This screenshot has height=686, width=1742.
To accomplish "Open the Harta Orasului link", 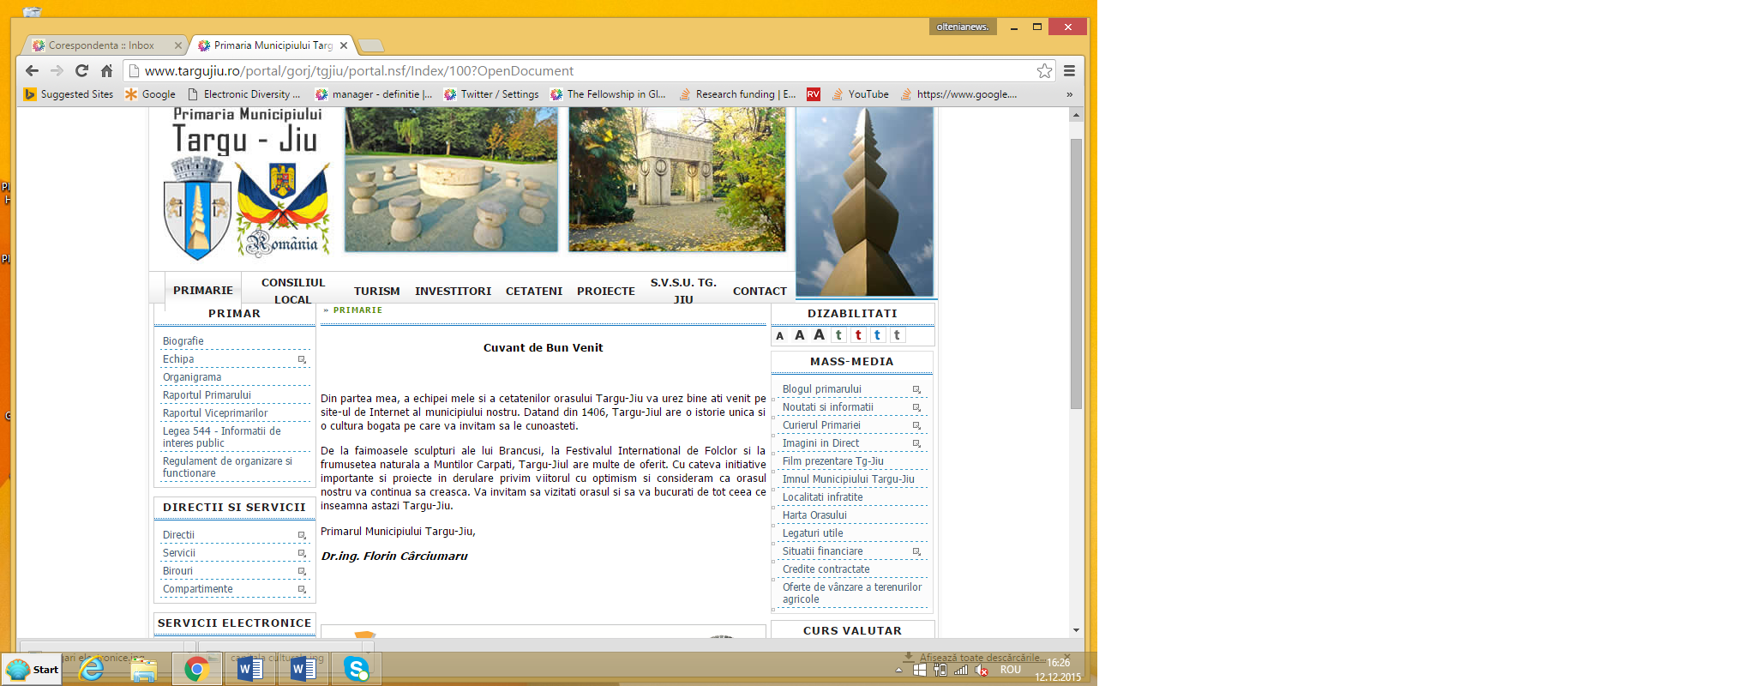I will 814,515.
